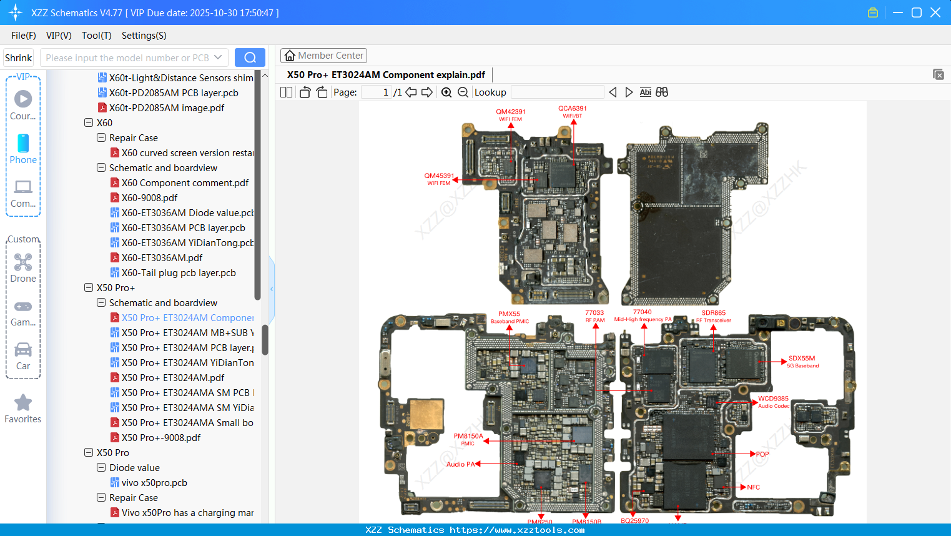
Task: Switch to two-page view mode
Action: click(x=285, y=92)
